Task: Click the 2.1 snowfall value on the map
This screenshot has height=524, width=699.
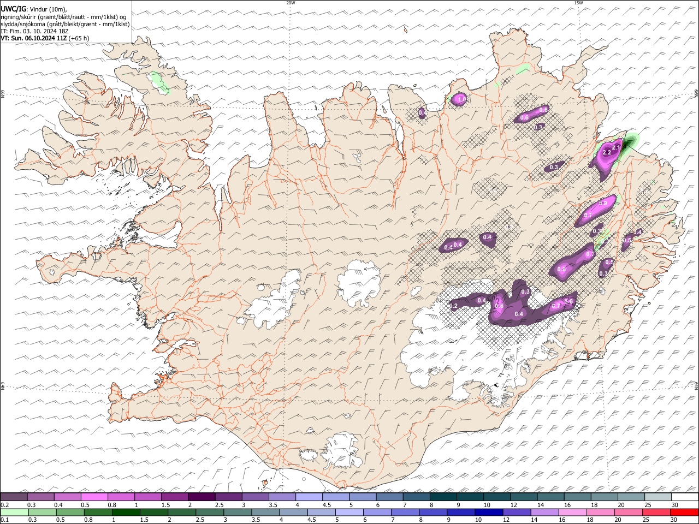Action: point(617,147)
